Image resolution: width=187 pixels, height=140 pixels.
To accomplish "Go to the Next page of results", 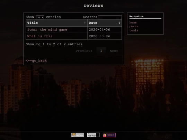I will point(114,51).
